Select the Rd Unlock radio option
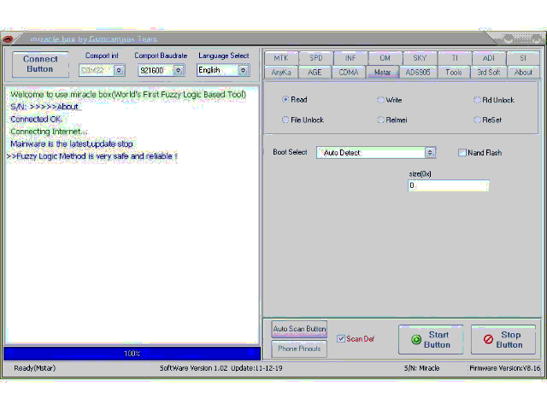The height and width of the screenshot is (410, 547). click(477, 100)
